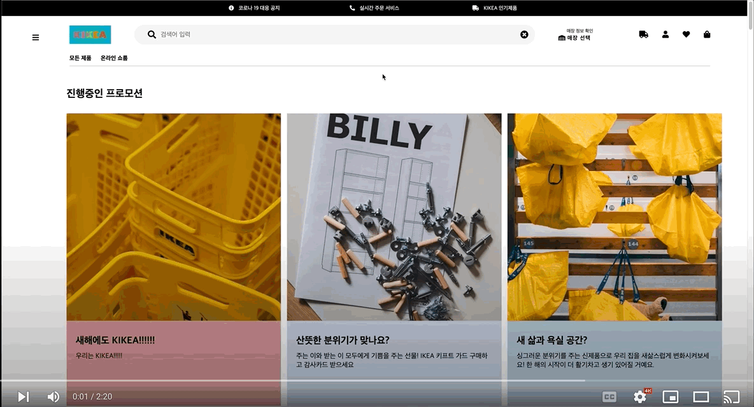The width and height of the screenshot is (754, 407).
Task: Select the 모든 제품 menu item
Action: pos(80,58)
